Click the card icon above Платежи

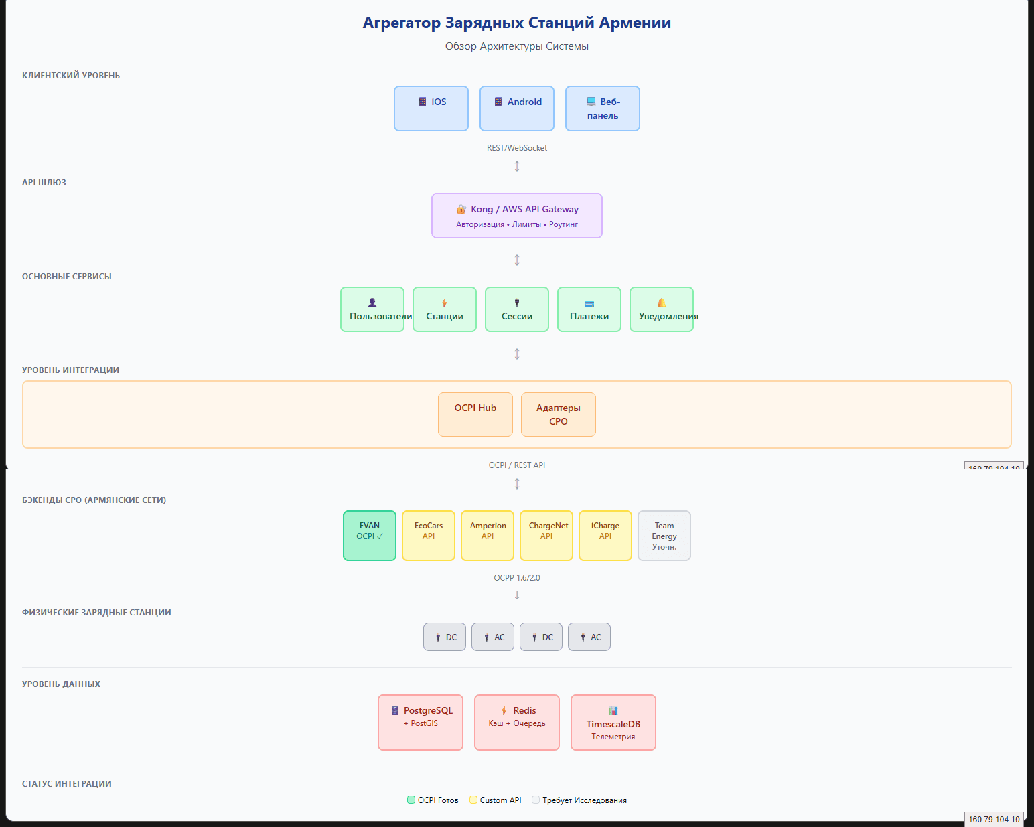click(589, 304)
